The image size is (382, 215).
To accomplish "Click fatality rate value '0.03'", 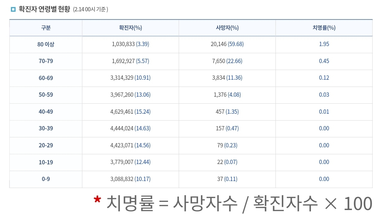I will (324, 95).
